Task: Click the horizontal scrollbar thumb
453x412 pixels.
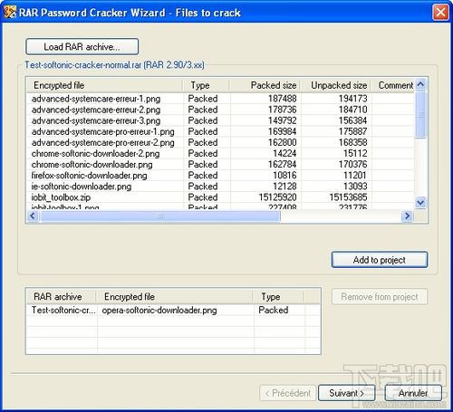Action: coord(160,216)
